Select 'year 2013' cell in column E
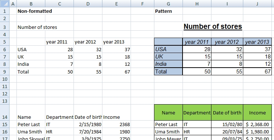274x140 pixels. (x=117, y=42)
